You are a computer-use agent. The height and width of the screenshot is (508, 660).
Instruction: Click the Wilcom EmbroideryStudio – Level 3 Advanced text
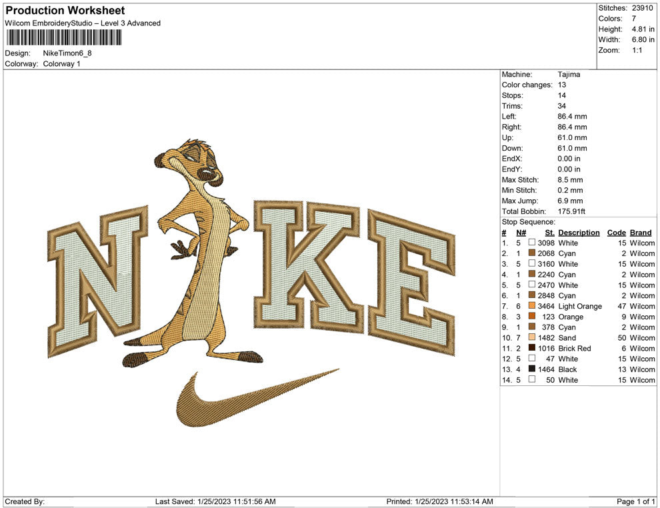tap(83, 23)
